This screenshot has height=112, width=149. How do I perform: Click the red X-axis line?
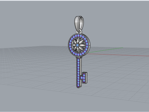point(118,55)
